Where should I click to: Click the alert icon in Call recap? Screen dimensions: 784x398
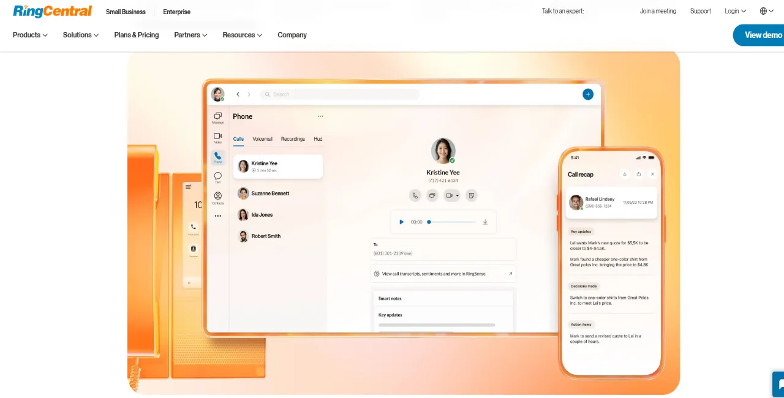click(625, 174)
